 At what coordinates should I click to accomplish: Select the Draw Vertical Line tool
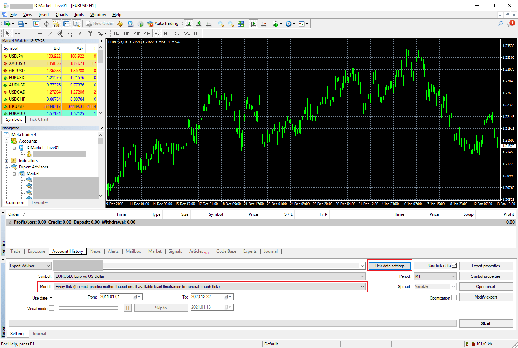(30, 33)
